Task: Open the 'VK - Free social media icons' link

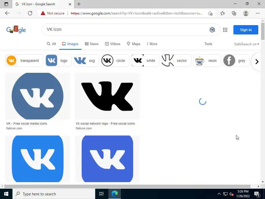Action: [x=27, y=124]
